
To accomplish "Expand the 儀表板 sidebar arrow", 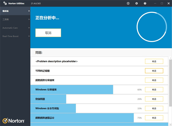I will pyautogui.click(x=29, y=11).
